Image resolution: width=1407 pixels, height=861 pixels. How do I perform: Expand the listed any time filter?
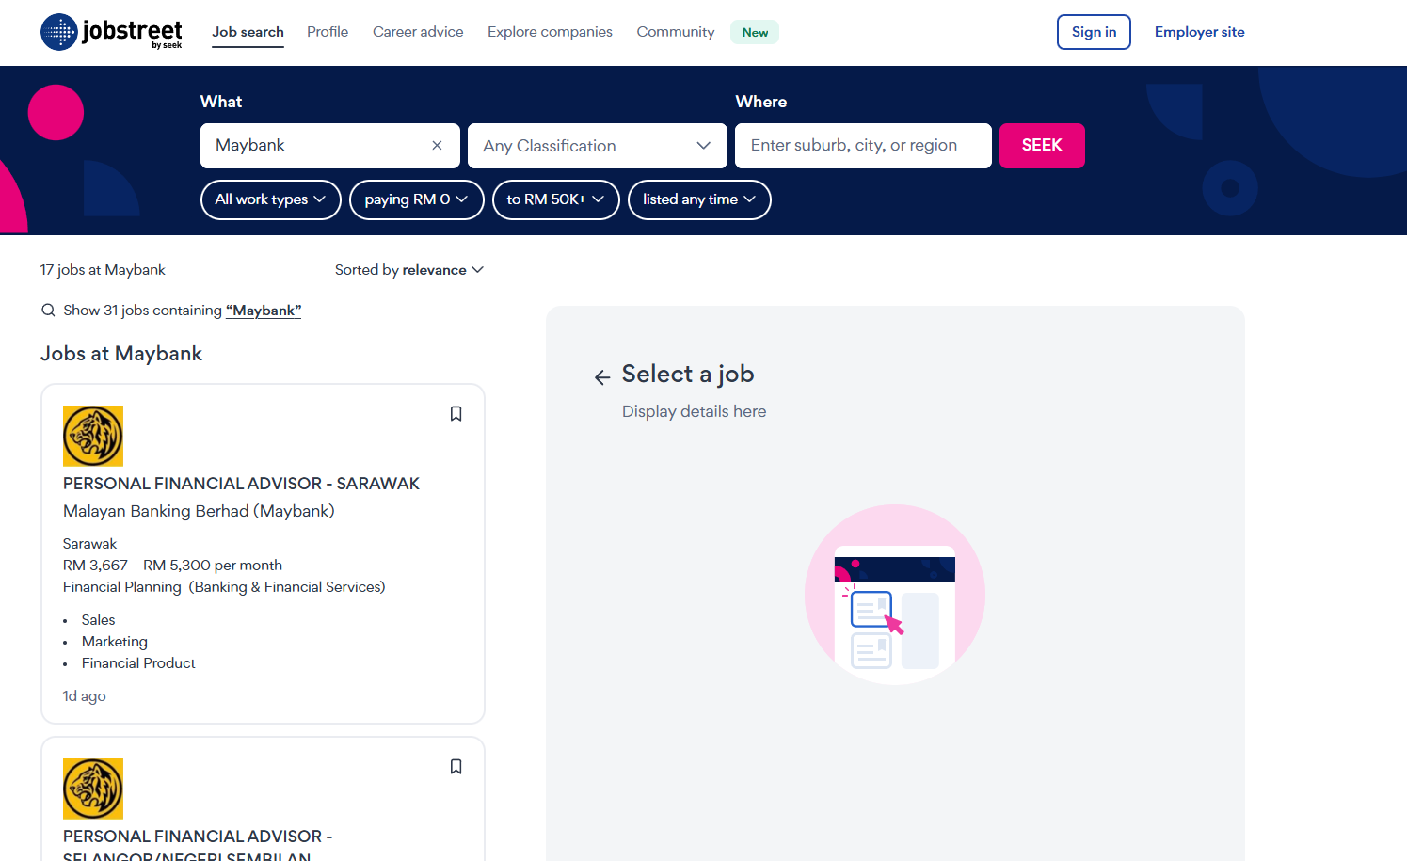point(699,199)
